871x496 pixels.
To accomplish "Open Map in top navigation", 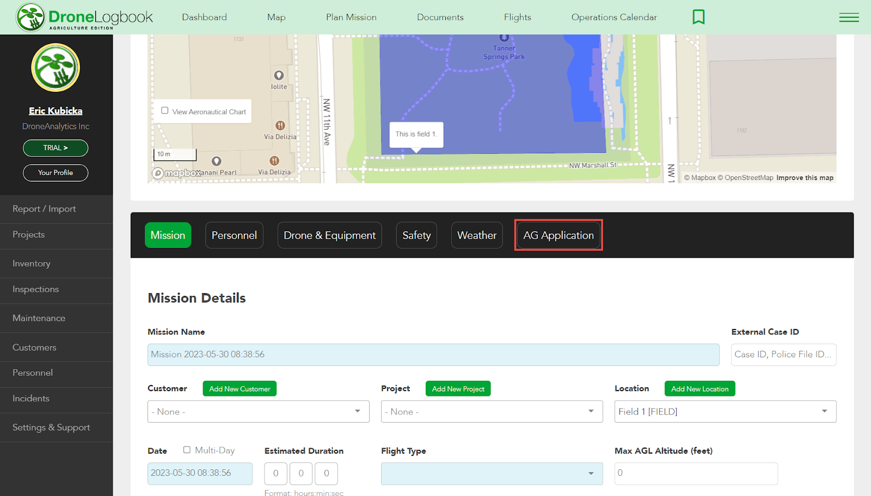I will (x=277, y=17).
